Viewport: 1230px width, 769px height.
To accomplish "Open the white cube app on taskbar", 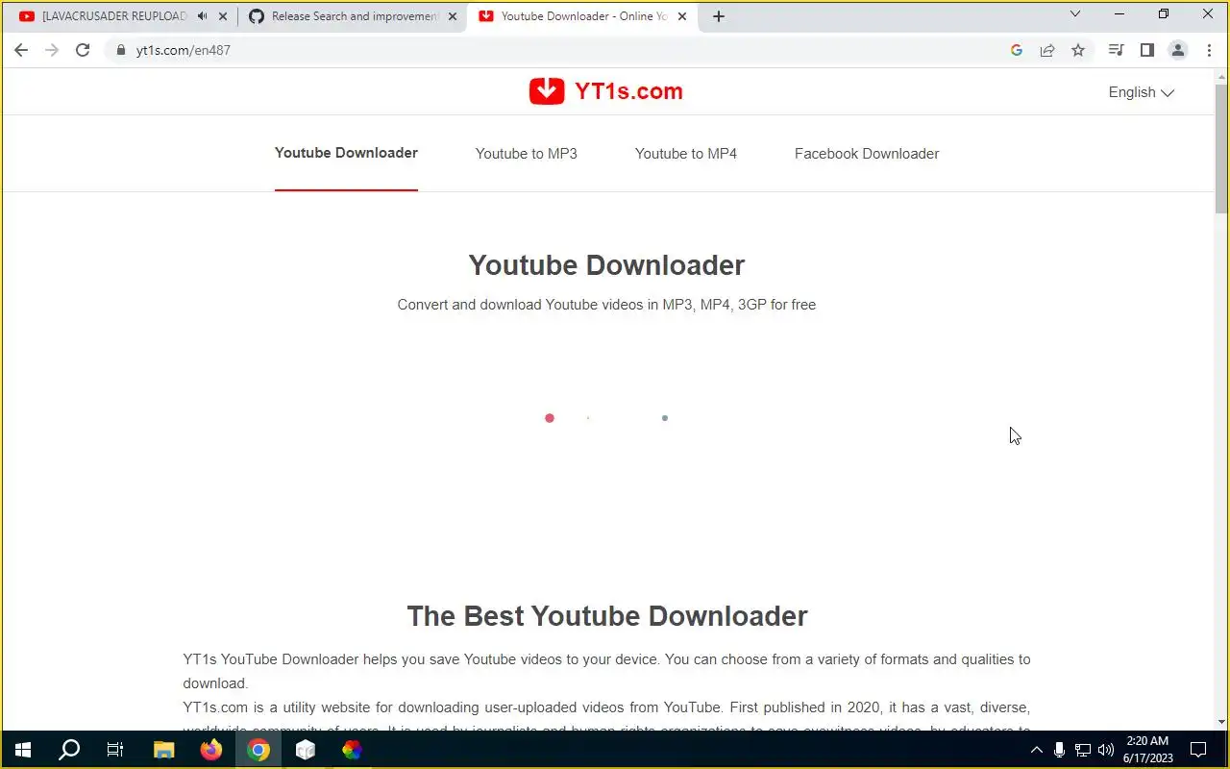I will coord(306,750).
